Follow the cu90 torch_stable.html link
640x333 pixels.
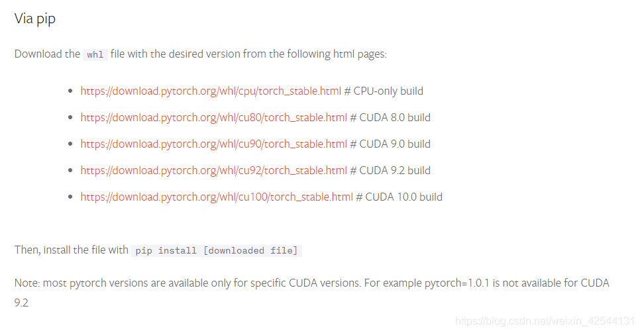click(213, 144)
